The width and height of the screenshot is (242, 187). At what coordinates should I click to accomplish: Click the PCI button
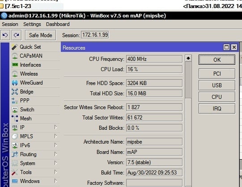217,74
